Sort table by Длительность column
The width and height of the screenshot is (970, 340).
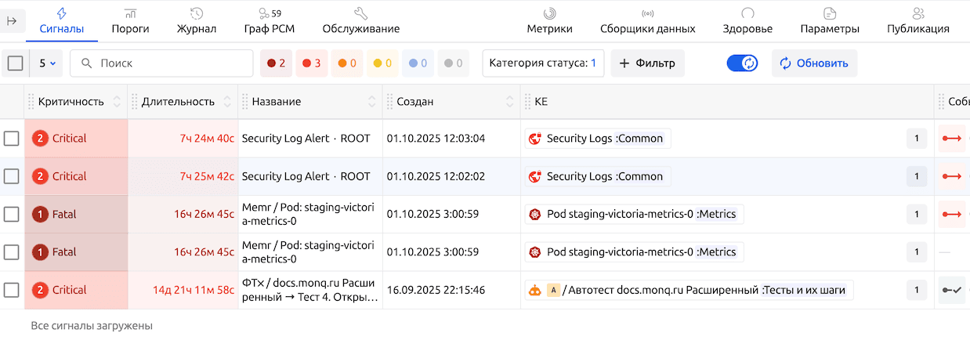click(228, 102)
